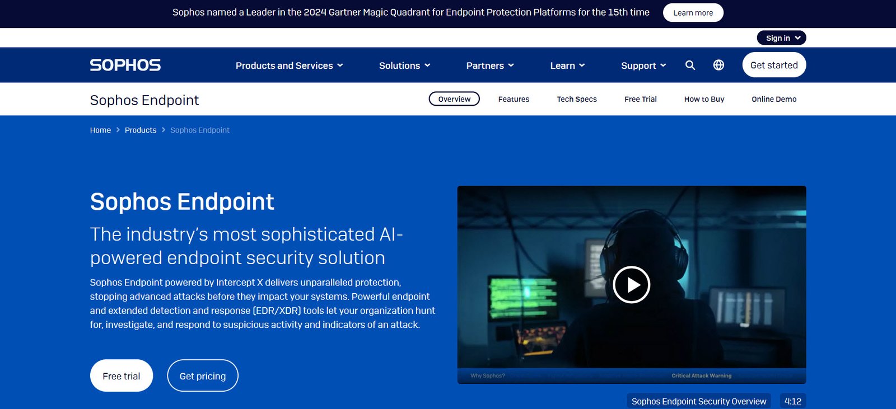The height and width of the screenshot is (409, 896).
Task: Click the Learn more banner button
Action: pyautogui.click(x=693, y=12)
